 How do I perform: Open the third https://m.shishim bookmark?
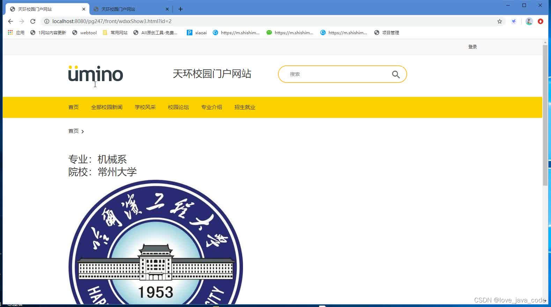344,33
